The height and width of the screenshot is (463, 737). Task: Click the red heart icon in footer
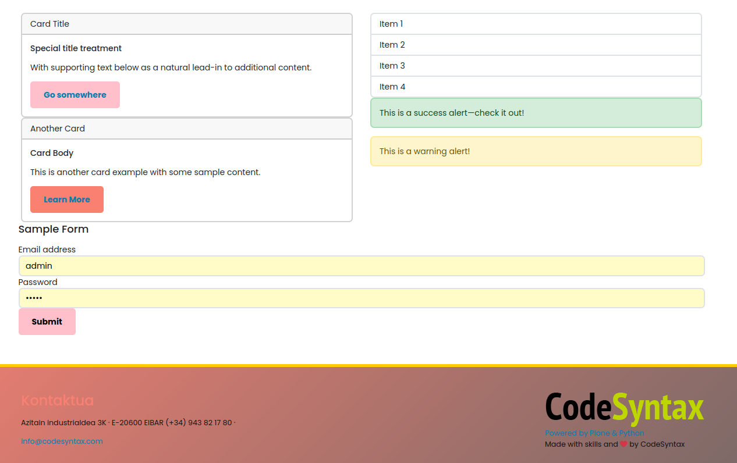623,444
